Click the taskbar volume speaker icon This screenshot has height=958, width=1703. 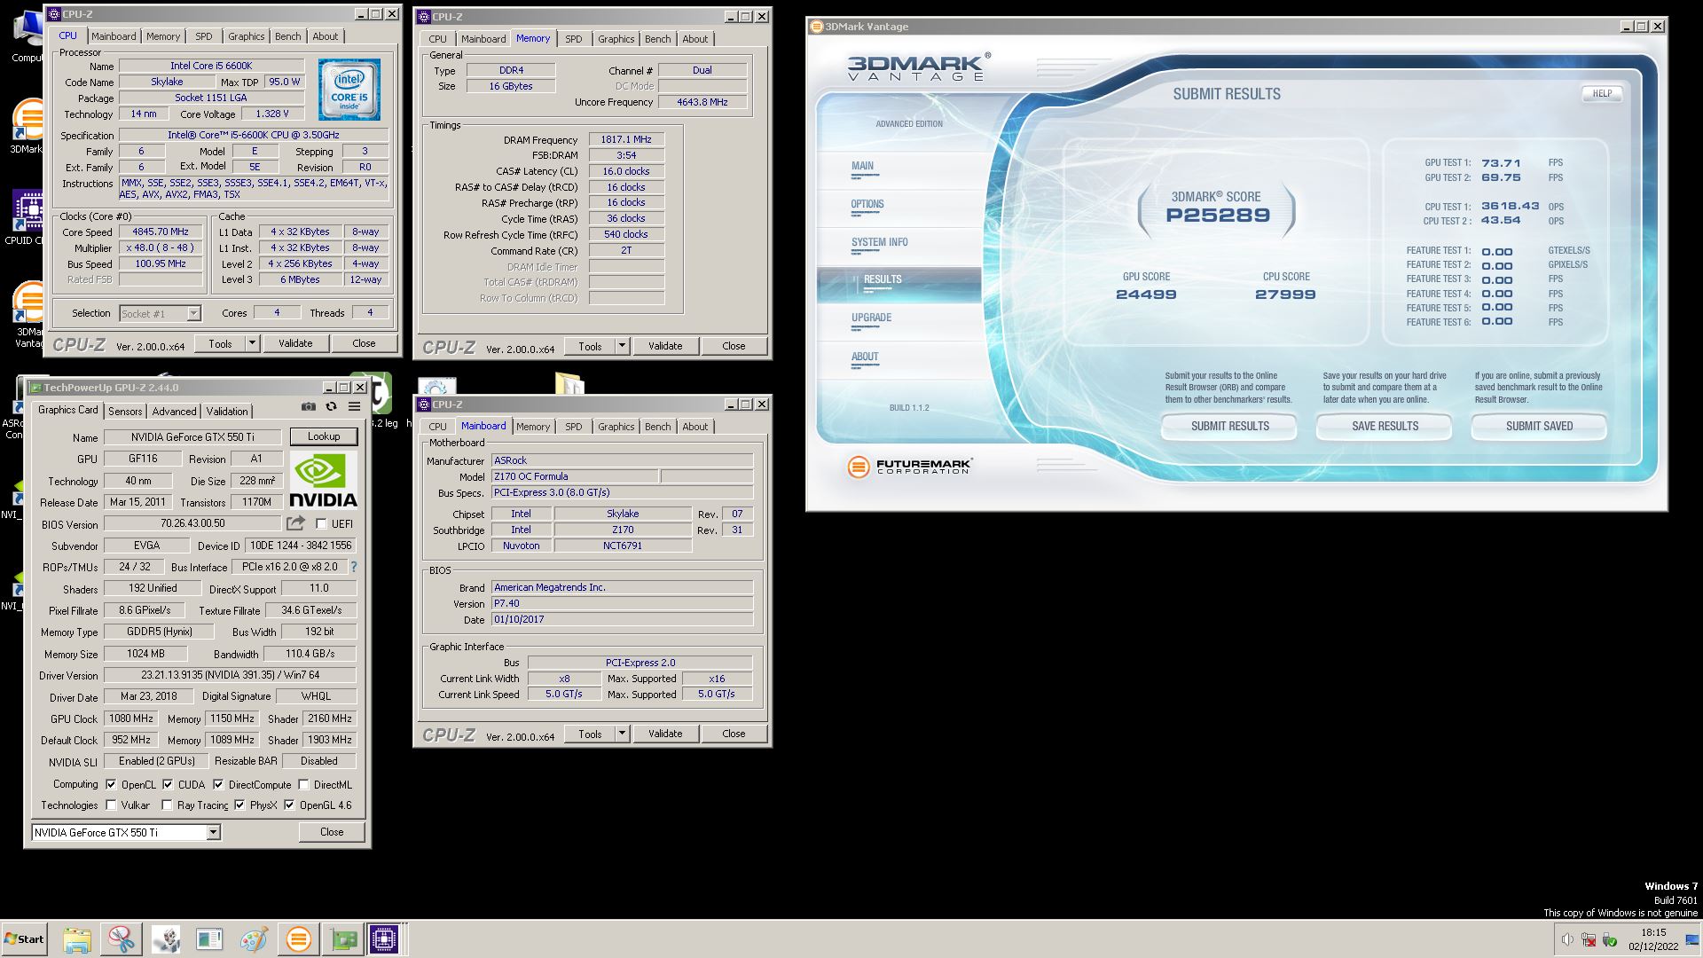(x=1567, y=939)
